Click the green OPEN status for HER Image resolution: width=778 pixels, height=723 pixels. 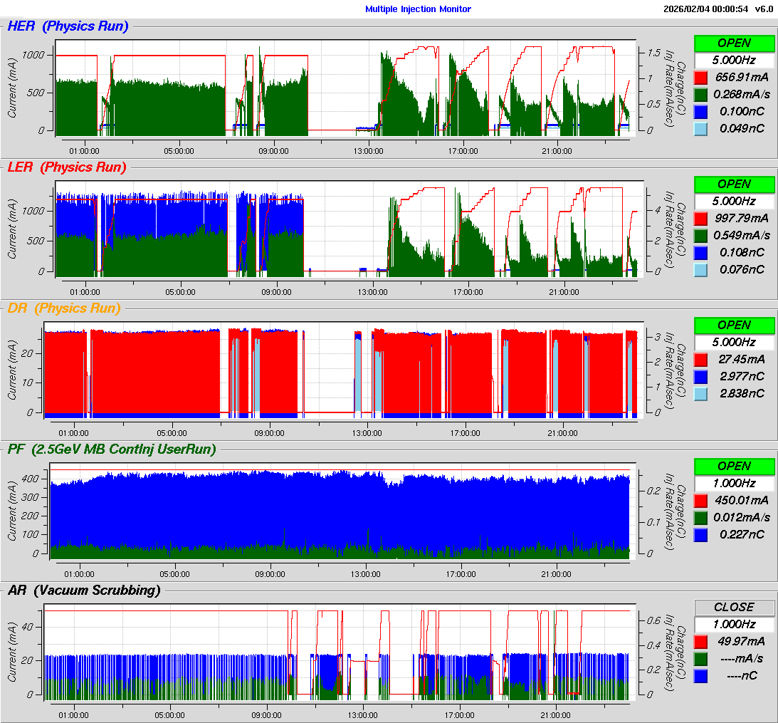pos(734,43)
